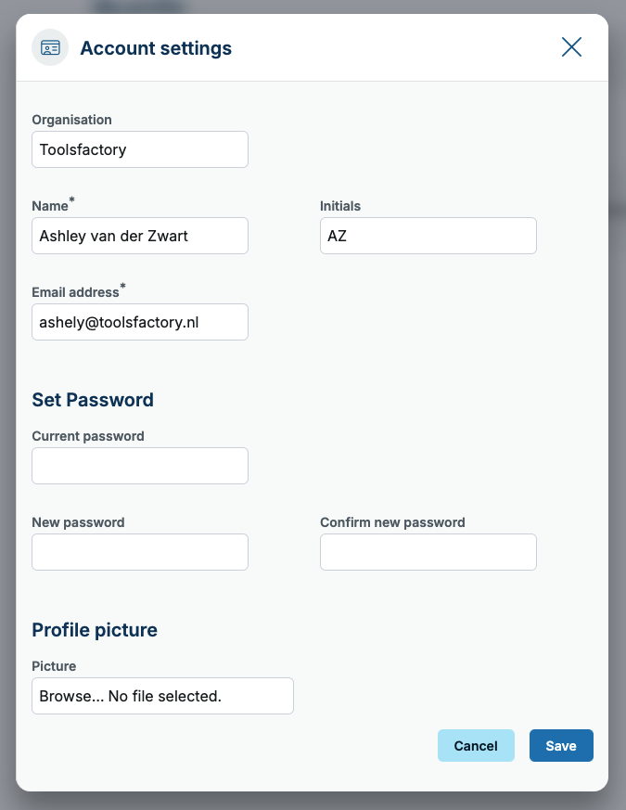Click the Set Password section heading
Viewport: 626px width, 810px height.
[x=93, y=400]
